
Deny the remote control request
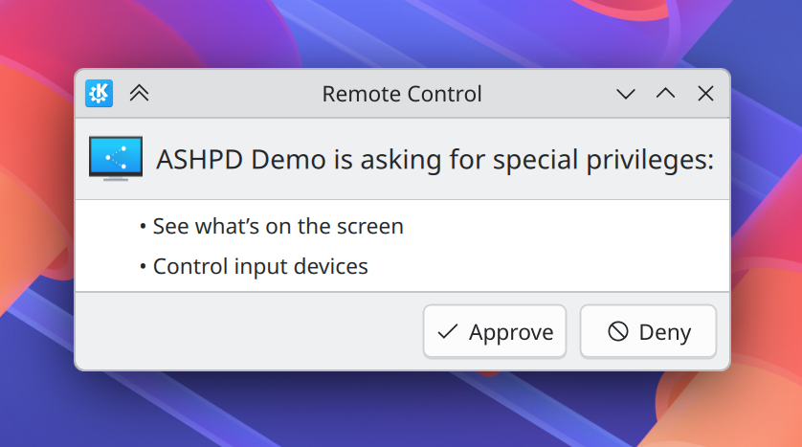pyautogui.click(x=648, y=331)
